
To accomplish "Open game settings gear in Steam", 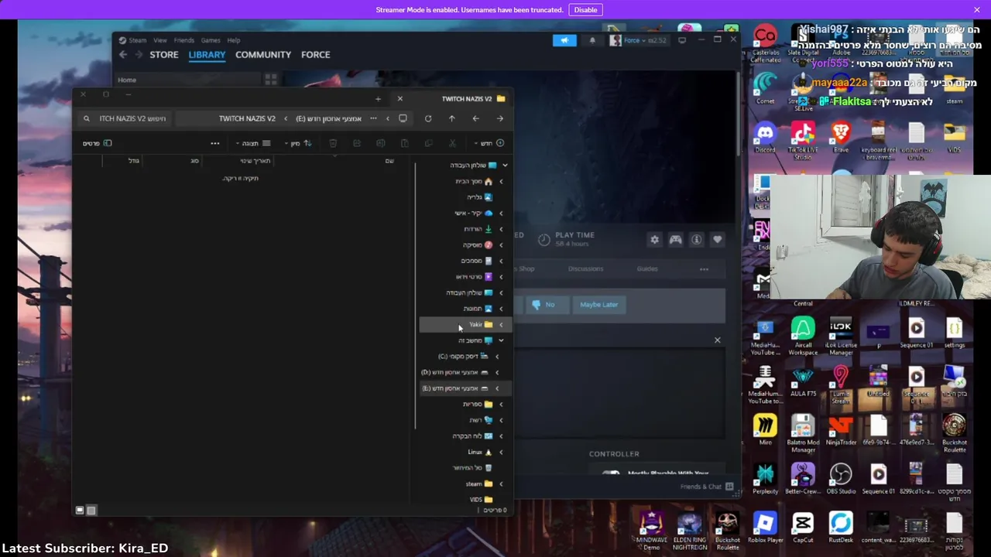I will 655,240.
